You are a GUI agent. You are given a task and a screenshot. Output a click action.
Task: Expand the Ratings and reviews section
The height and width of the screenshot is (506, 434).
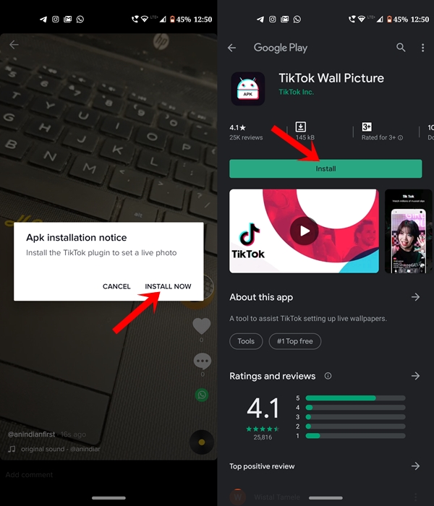pos(415,376)
